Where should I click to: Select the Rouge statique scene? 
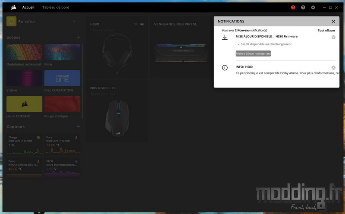(62, 104)
